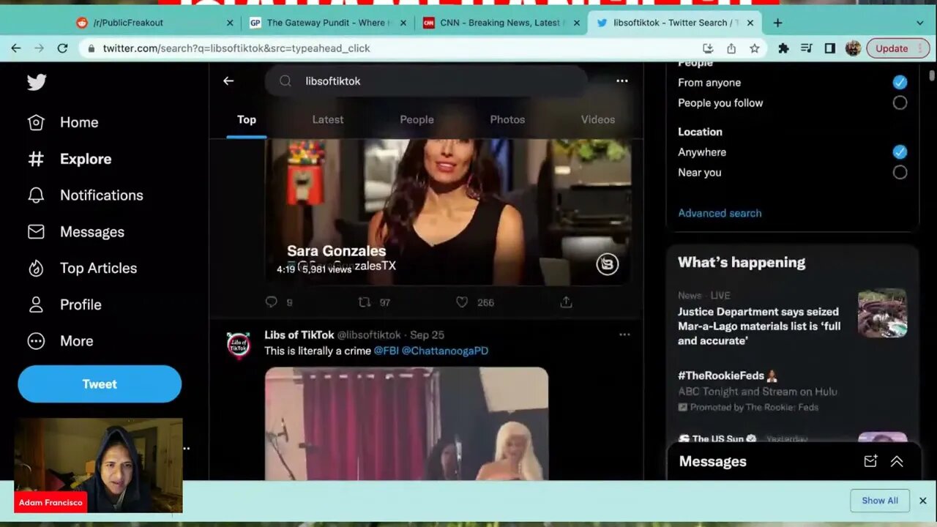Open Libs of TikTok profile avatar
937x527 pixels.
tap(239, 344)
